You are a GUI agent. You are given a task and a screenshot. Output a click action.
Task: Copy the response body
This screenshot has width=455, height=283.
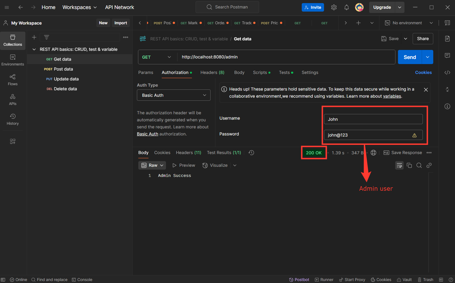[409, 165]
